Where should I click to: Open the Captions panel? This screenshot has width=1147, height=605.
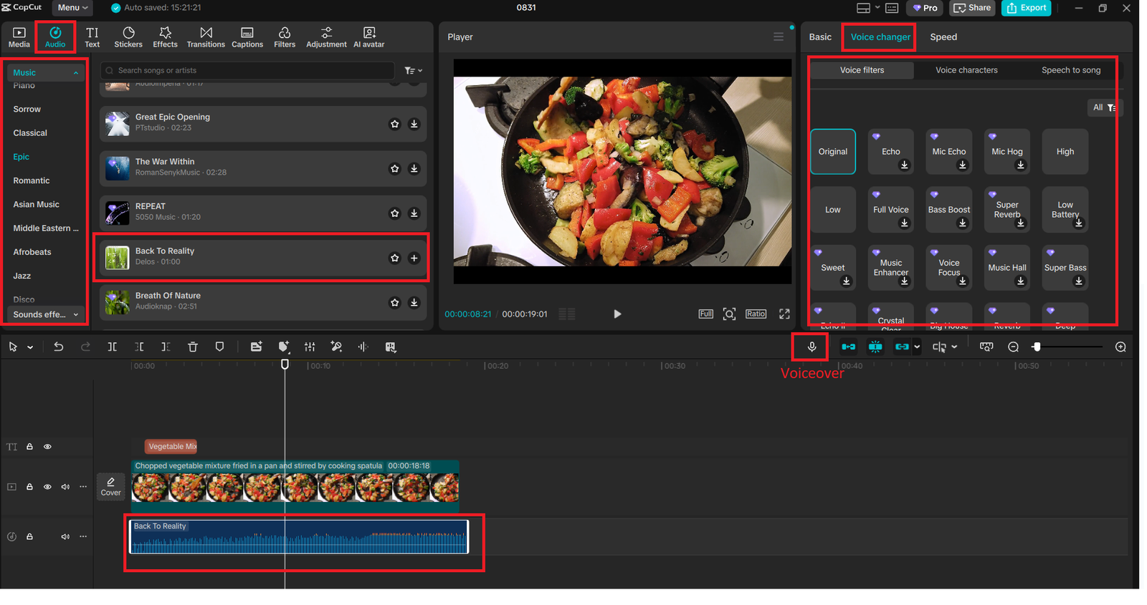click(247, 37)
